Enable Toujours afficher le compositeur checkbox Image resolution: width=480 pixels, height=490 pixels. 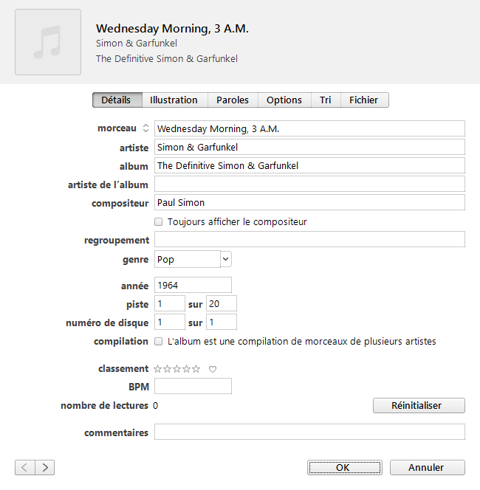pyautogui.click(x=159, y=222)
